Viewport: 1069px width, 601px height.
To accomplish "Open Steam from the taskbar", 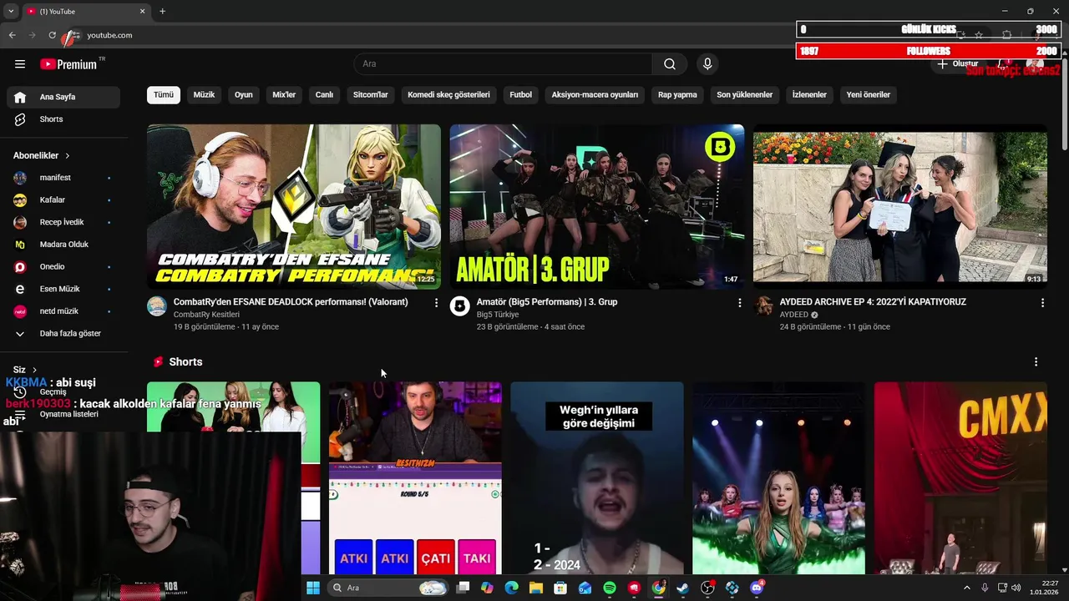I will [683, 588].
